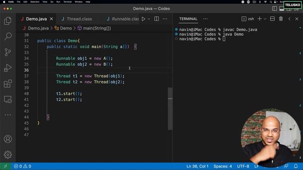This screenshot has height=170, width=303.
Task: Click line number 40 in gutter
Action: (x=27, y=93)
